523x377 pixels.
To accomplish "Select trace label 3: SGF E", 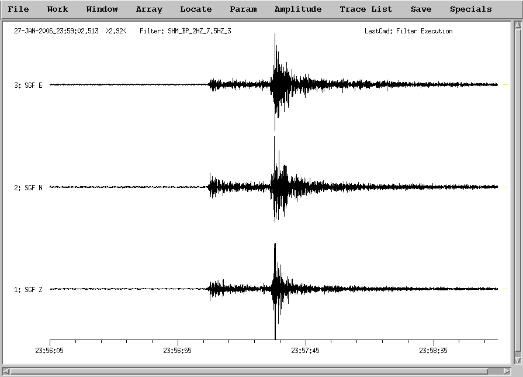I will pyautogui.click(x=29, y=85).
